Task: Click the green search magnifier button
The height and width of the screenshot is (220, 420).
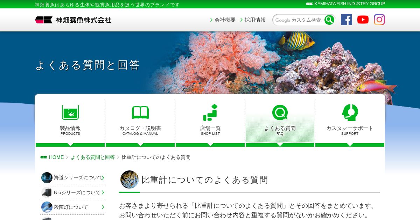Action: (x=329, y=20)
